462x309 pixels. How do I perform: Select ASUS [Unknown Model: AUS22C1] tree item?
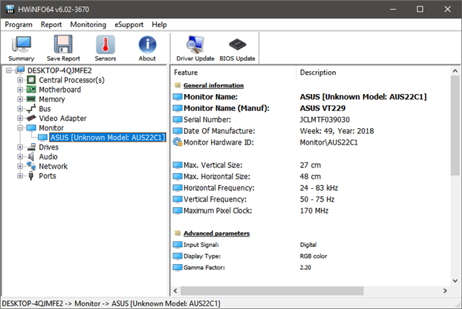[x=108, y=137]
